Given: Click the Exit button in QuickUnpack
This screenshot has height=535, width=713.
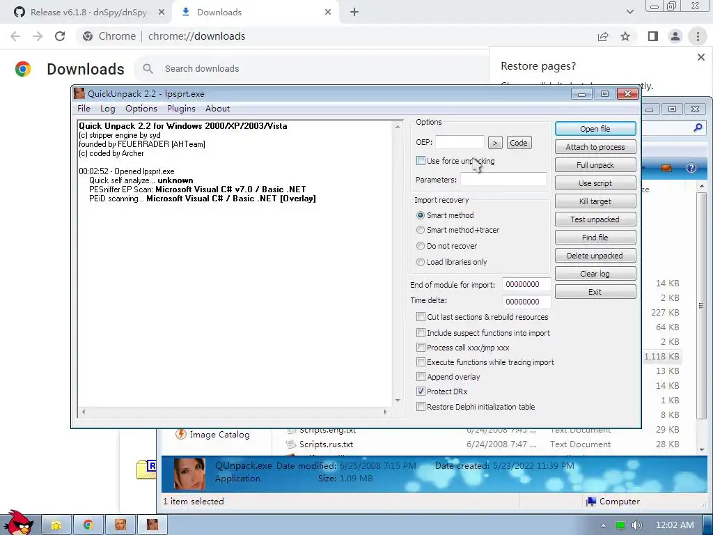Looking at the screenshot, I should 595,292.
